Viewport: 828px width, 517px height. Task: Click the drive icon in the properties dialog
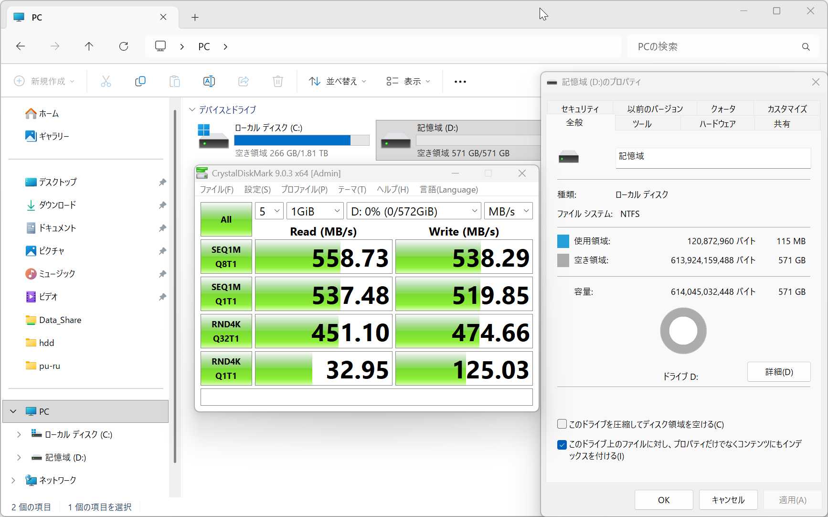(x=569, y=157)
